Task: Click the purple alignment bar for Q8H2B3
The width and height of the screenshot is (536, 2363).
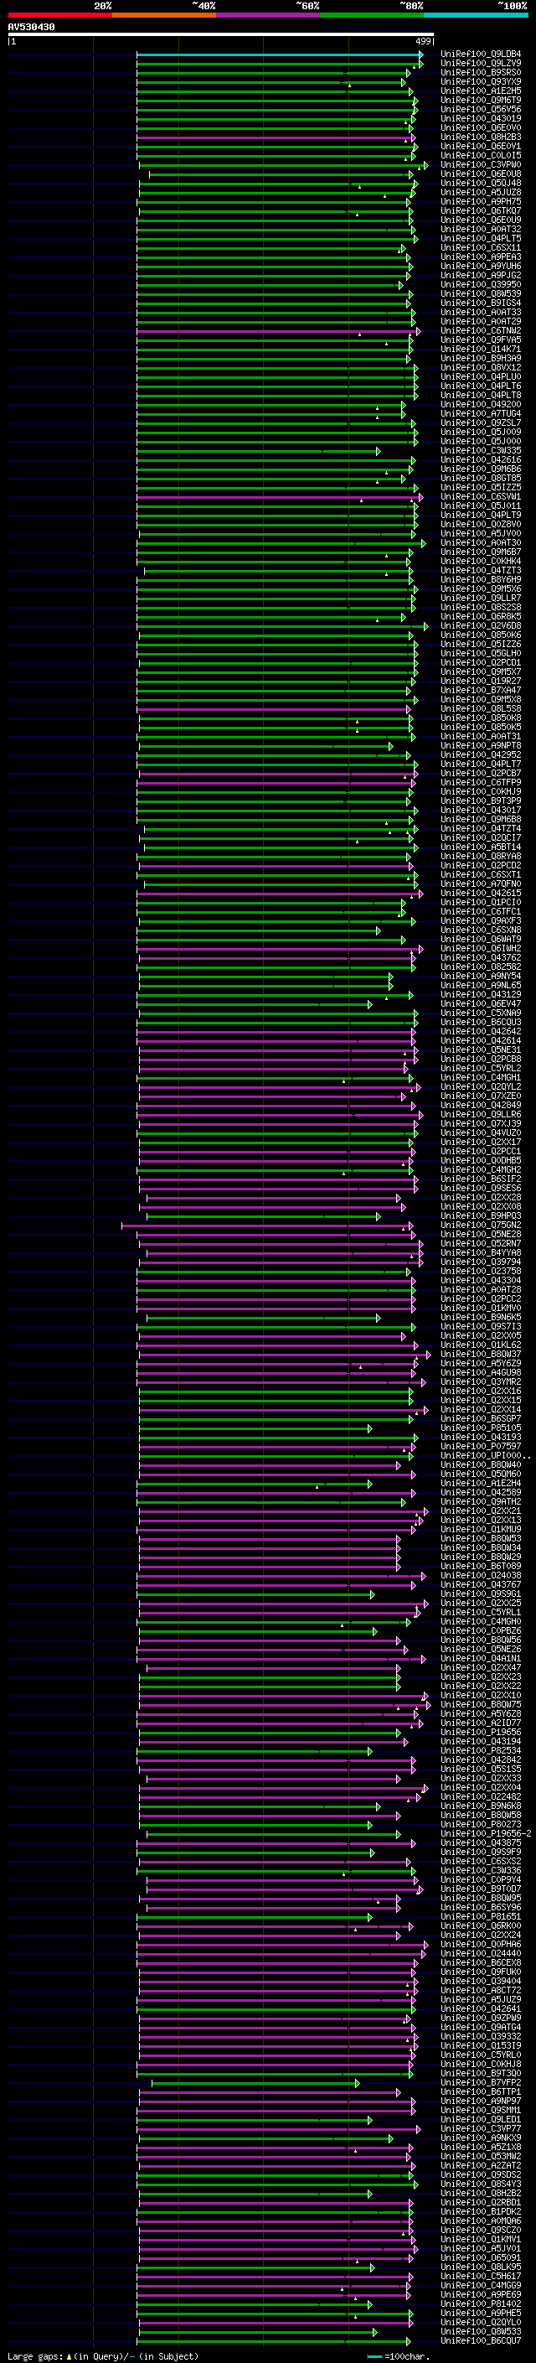Action: (274, 137)
